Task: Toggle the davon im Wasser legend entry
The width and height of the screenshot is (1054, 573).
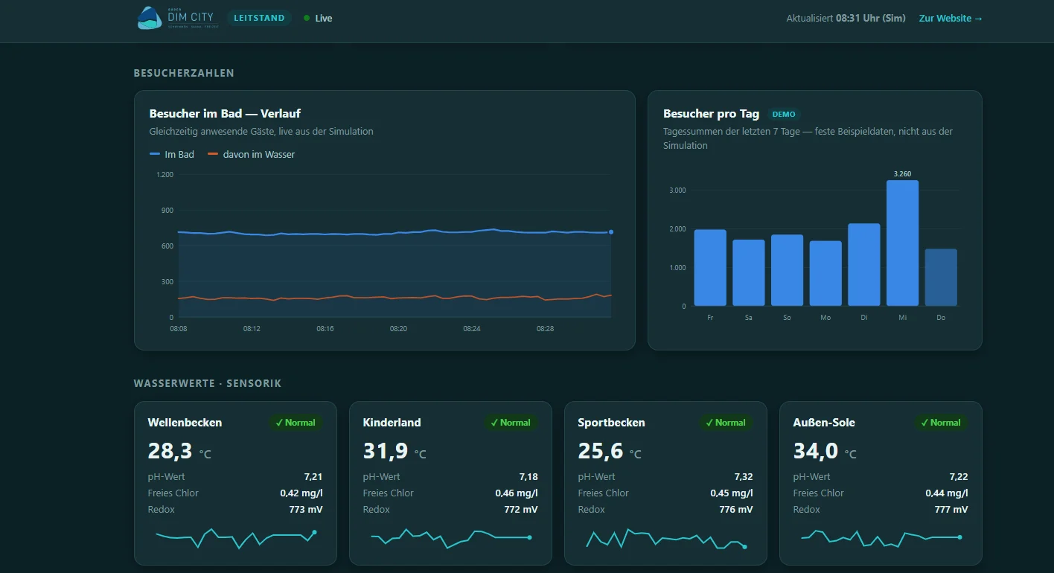Action: 251,155
